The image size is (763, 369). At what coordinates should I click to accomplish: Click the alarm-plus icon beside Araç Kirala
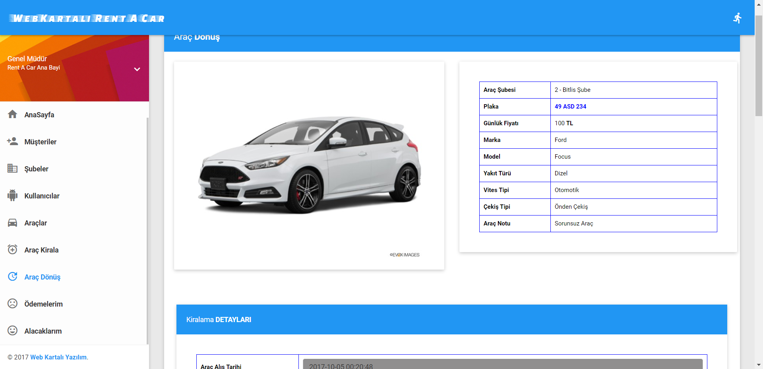click(12, 250)
